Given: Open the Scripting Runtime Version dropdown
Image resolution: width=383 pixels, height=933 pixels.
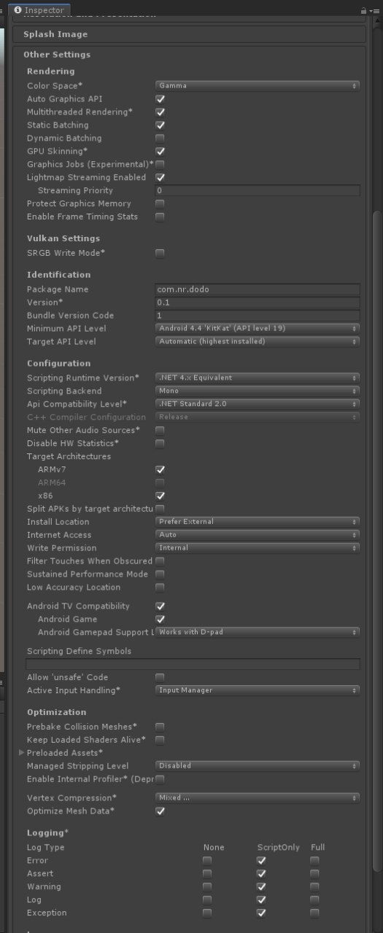Looking at the screenshot, I should [258, 378].
